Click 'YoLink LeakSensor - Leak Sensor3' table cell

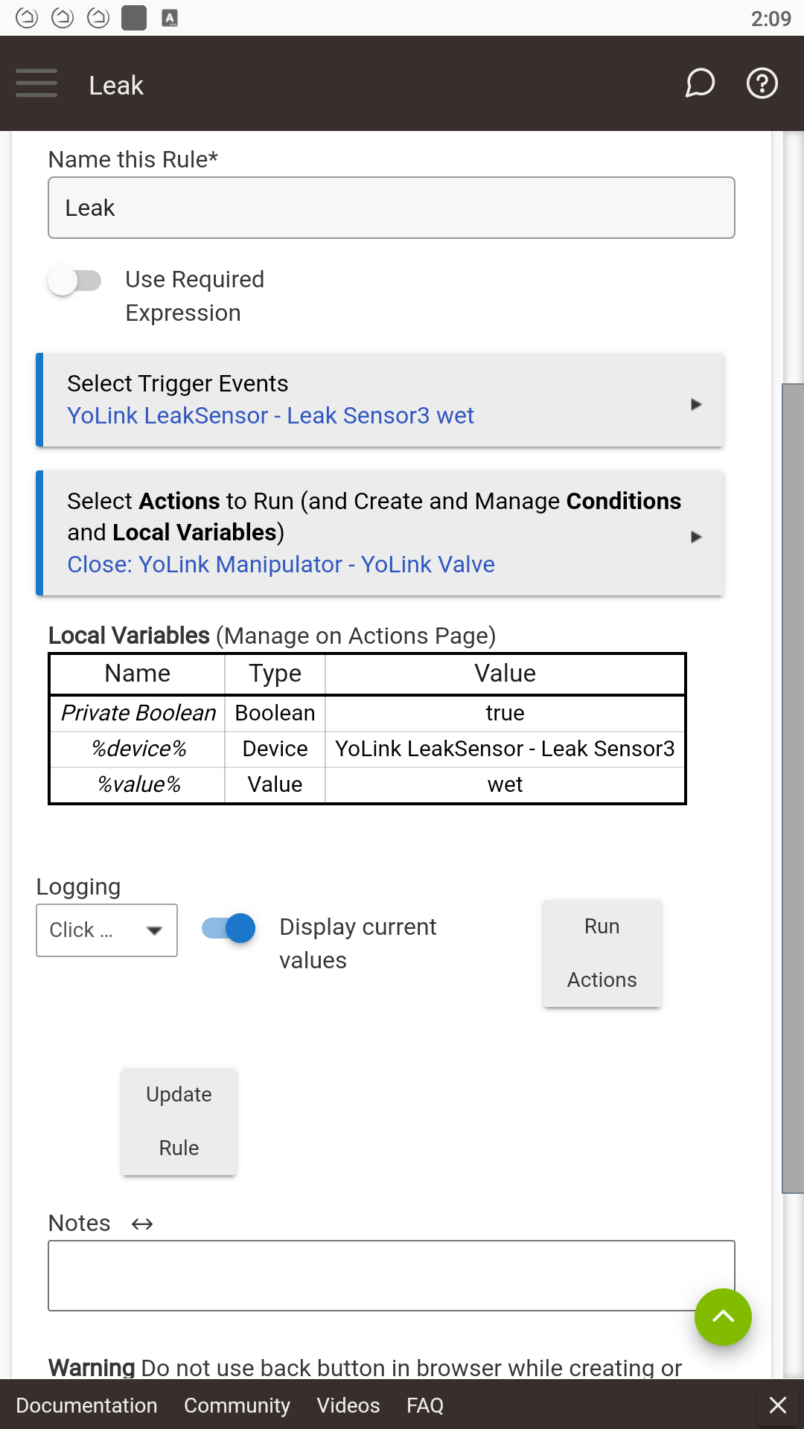(x=505, y=749)
